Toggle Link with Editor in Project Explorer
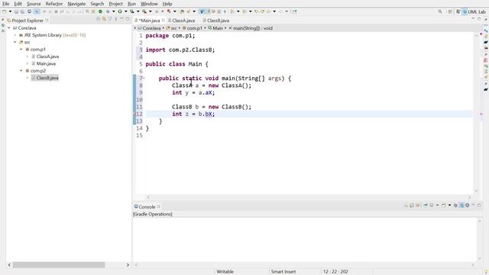 click(104, 19)
